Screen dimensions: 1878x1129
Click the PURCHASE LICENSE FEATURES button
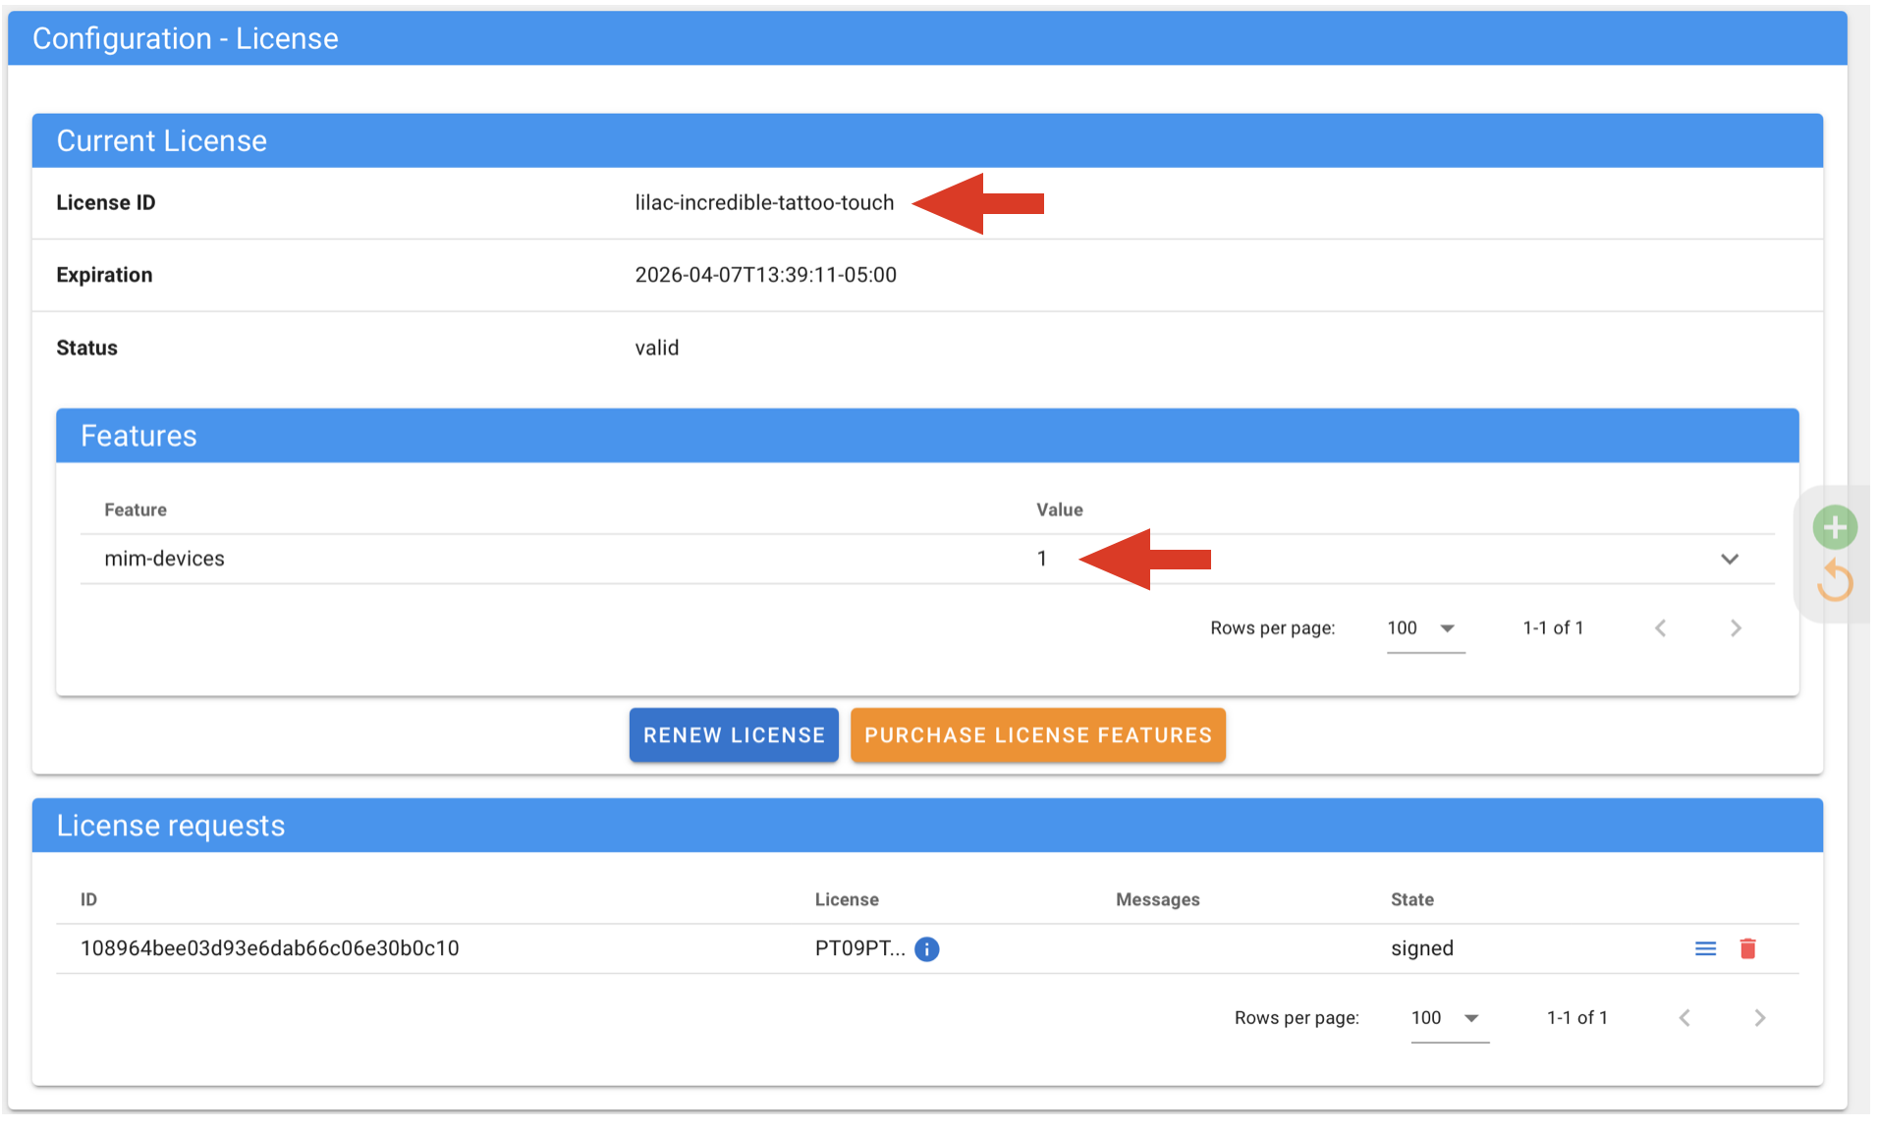pos(1038,734)
